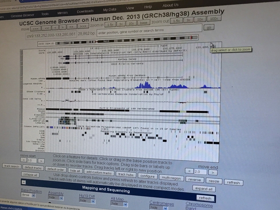This screenshot has width=280, height=210.
Task: Click the Cons 100 Verts track label
Action: coord(32,99)
